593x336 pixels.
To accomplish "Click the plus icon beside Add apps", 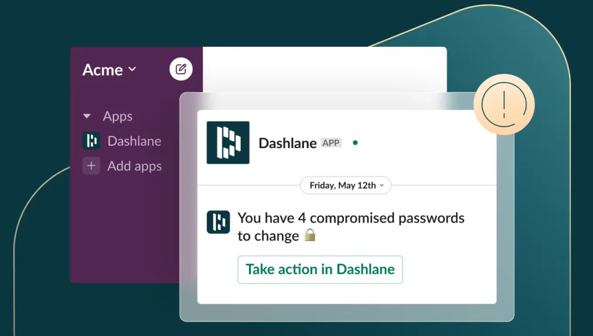I will tap(91, 166).
